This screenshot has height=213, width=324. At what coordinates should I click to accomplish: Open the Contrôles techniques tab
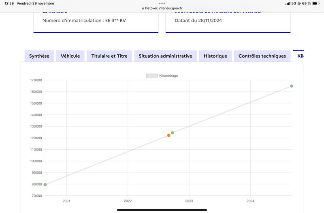[x=262, y=56]
